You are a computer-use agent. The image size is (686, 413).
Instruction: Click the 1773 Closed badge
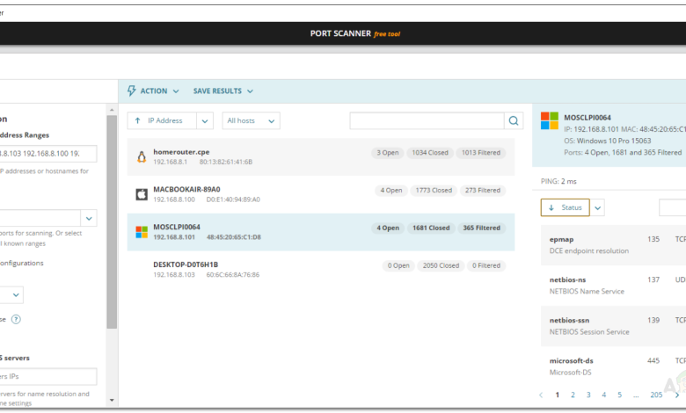434,190
